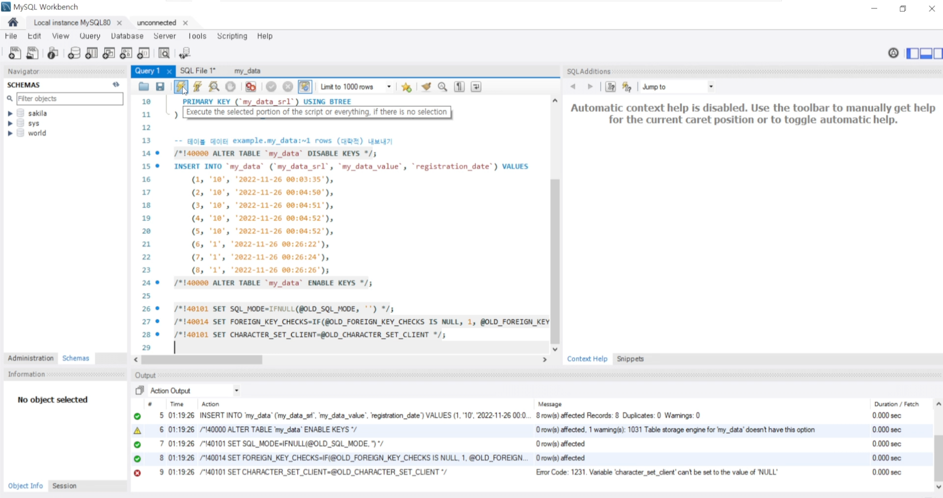Open the File menu
The height and width of the screenshot is (498, 943).
click(x=11, y=36)
